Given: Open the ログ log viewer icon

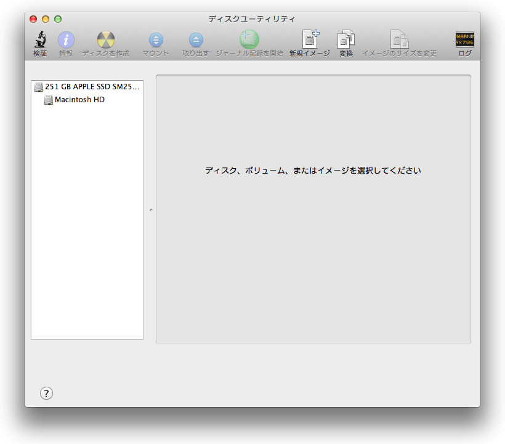Looking at the screenshot, I should tap(465, 39).
